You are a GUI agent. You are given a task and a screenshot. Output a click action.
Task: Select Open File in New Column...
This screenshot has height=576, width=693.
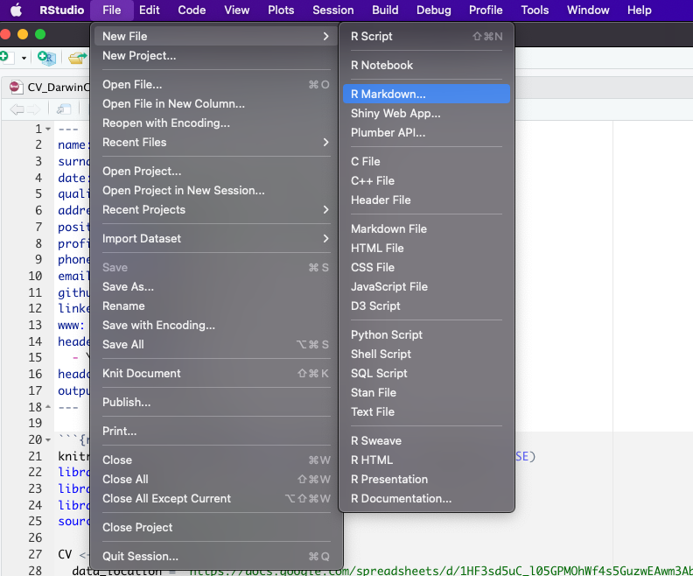coord(216,104)
